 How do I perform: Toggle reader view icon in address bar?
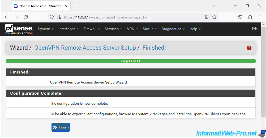[x=207, y=17]
